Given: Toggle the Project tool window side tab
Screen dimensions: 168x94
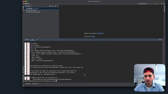Looking at the screenshot, I should click(23, 9).
